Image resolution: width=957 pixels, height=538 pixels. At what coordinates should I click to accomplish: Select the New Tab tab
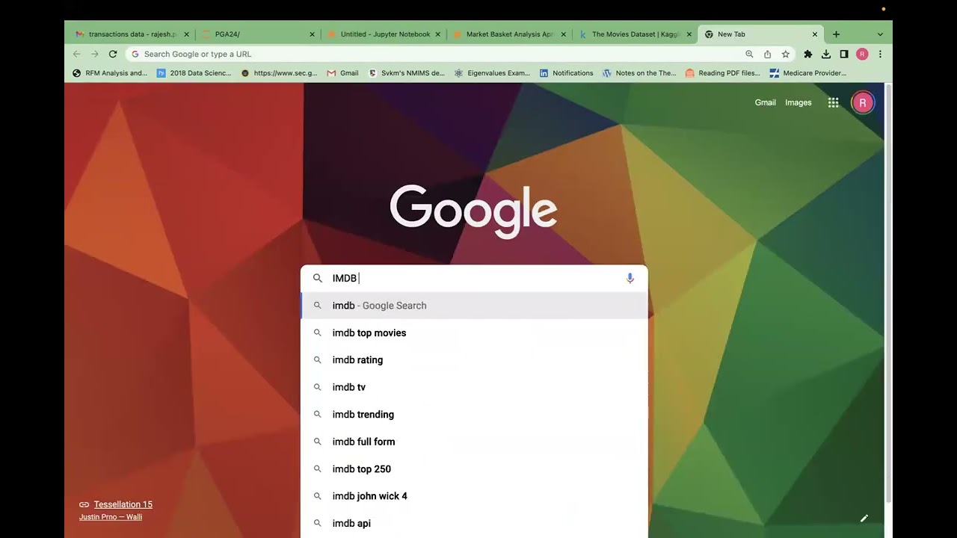759,34
